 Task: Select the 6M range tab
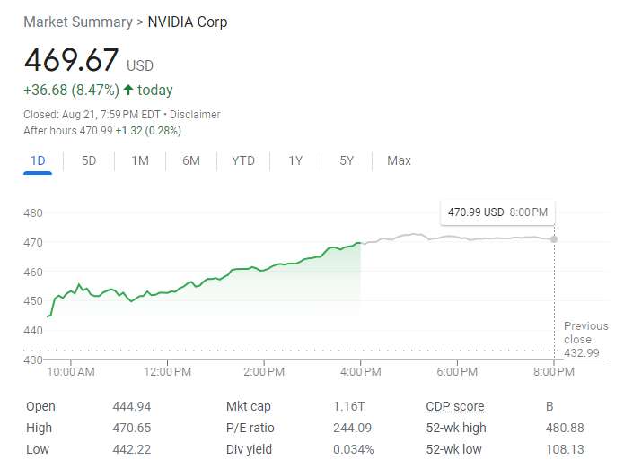tap(191, 160)
